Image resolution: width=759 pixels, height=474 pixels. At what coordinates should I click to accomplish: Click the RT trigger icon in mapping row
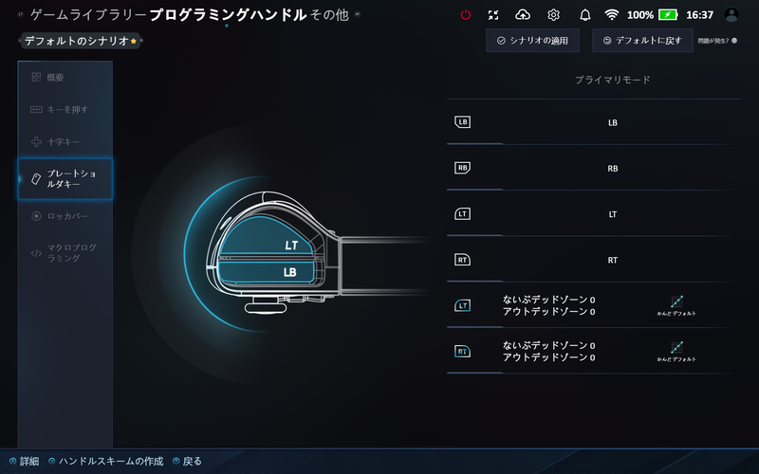coord(462,260)
